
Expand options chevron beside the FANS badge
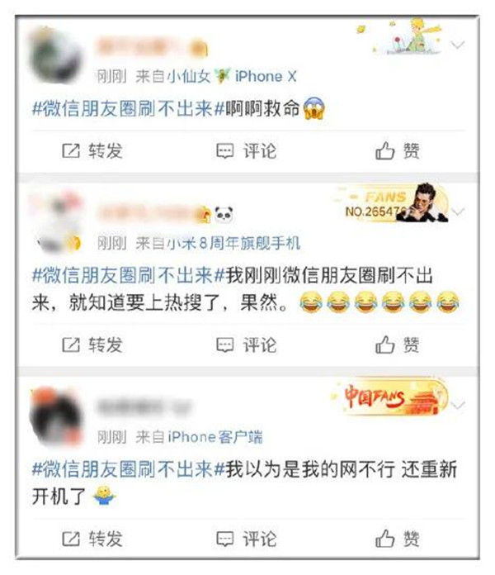point(459,211)
